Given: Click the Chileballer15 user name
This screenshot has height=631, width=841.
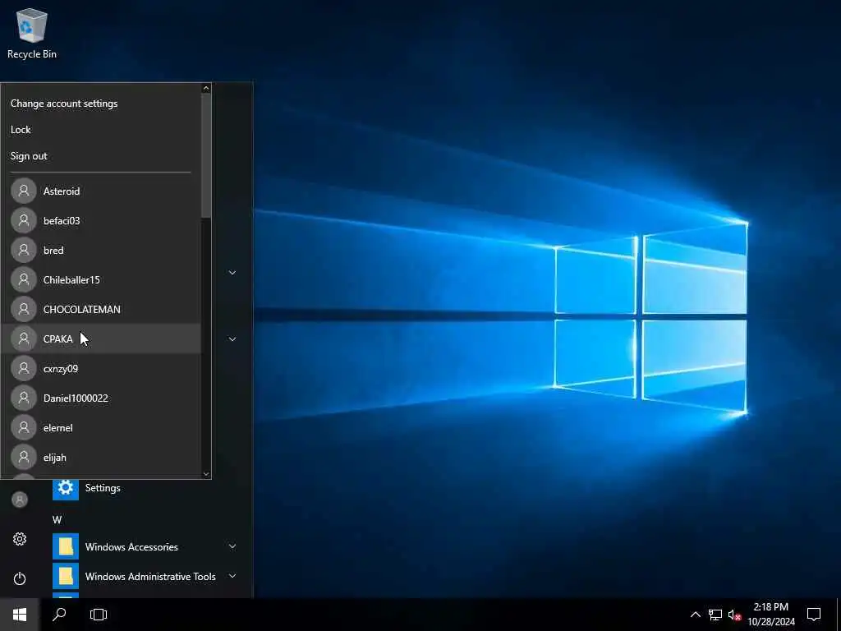Looking at the screenshot, I should 71,279.
